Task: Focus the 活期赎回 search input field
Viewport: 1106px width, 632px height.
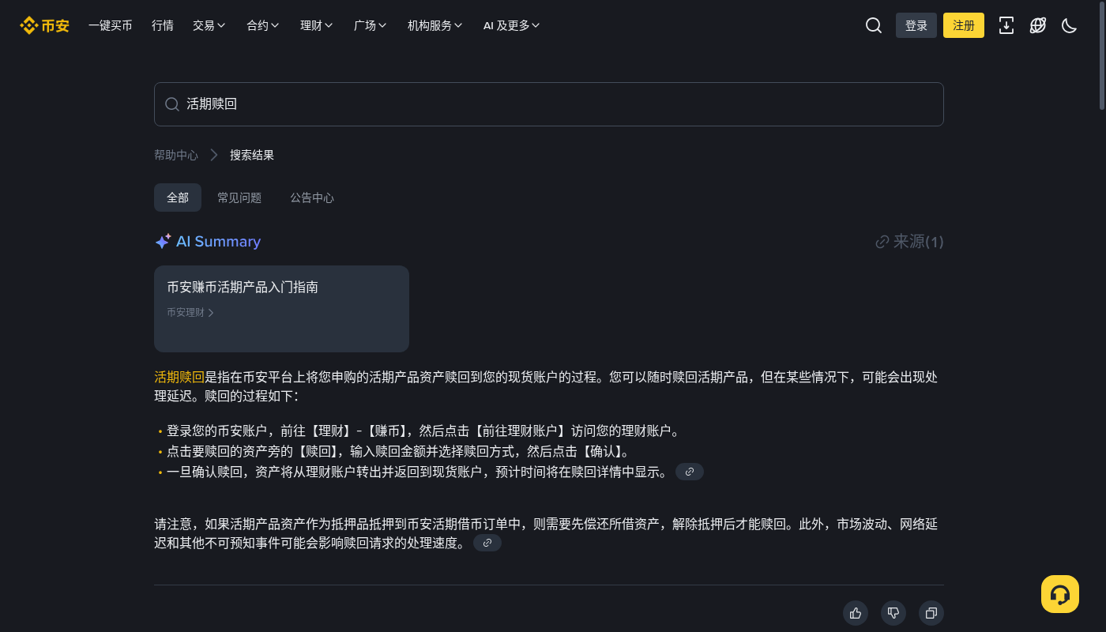Action: tap(549, 104)
